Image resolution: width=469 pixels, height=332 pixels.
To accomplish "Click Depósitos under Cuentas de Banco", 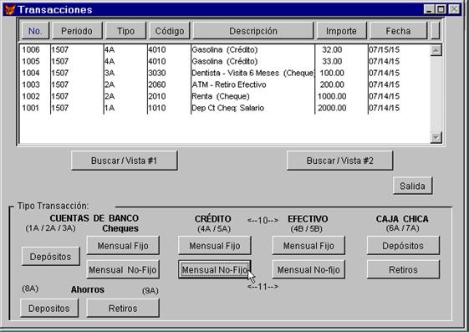I will click(50, 257).
